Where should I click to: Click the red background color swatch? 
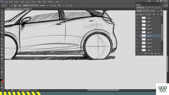(x=3, y=82)
